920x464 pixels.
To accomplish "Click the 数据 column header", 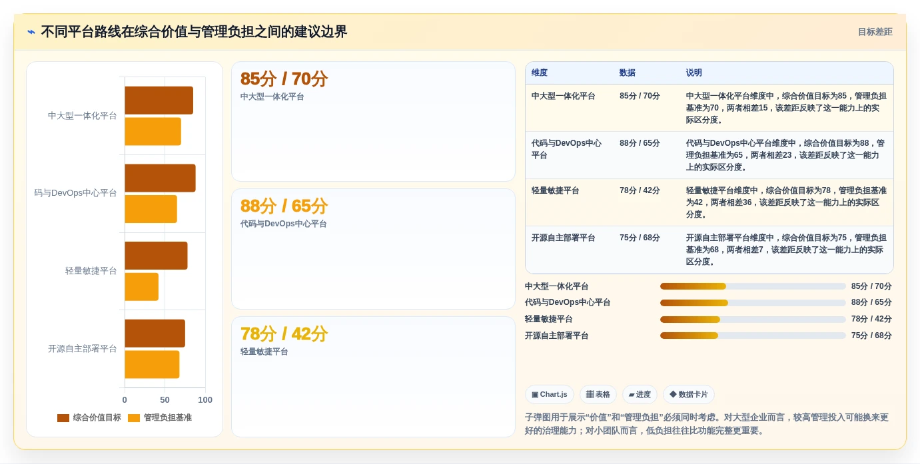I will pyautogui.click(x=628, y=73).
